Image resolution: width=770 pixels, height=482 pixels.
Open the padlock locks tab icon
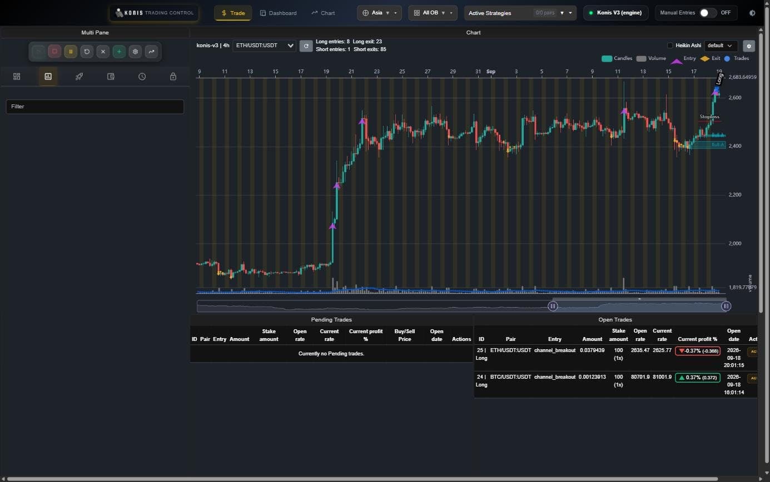coord(173,77)
